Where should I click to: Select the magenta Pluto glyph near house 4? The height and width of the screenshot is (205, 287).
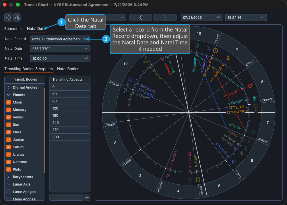(190, 180)
